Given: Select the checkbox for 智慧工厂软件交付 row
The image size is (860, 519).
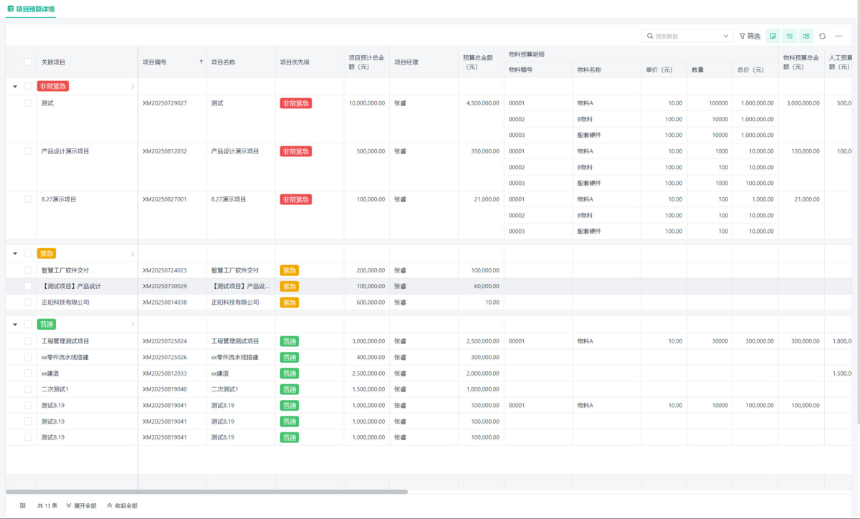Looking at the screenshot, I should [28, 270].
